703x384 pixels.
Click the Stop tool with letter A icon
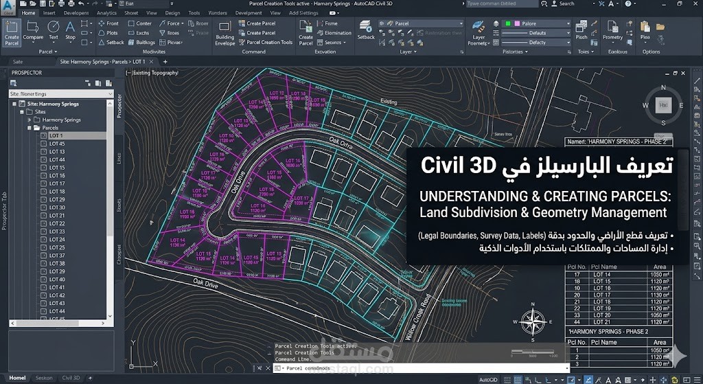coord(71,30)
